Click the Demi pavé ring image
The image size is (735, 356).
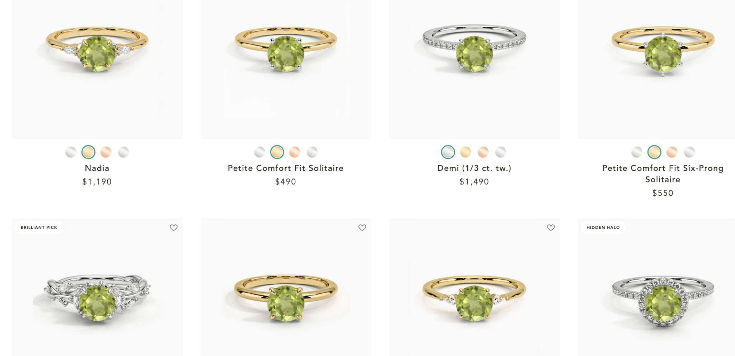[474, 69]
